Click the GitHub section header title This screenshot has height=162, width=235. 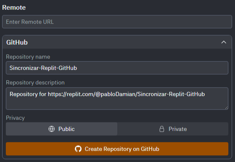[17, 42]
